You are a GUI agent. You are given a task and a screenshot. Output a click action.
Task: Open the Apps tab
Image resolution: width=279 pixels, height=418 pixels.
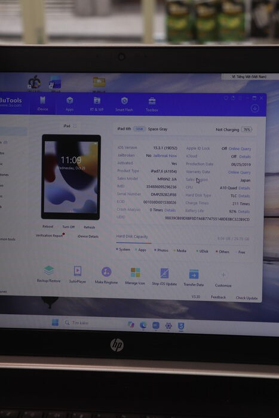click(70, 104)
